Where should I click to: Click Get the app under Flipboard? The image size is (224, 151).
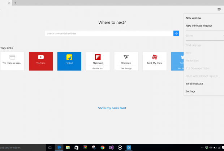pos(98,68)
